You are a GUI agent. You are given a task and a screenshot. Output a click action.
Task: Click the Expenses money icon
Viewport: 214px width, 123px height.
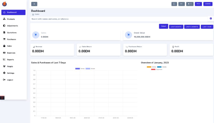click(4, 53)
